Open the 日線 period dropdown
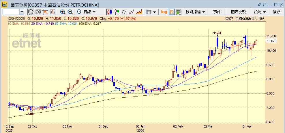The height and width of the screenshot is (133, 285). tap(89, 12)
